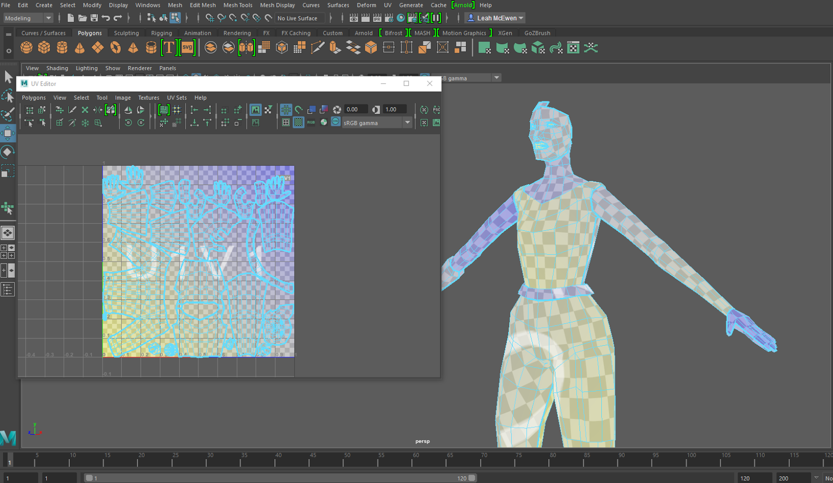
Task: Select the Lasso tool in the toolbox
Action: point(8,96)
